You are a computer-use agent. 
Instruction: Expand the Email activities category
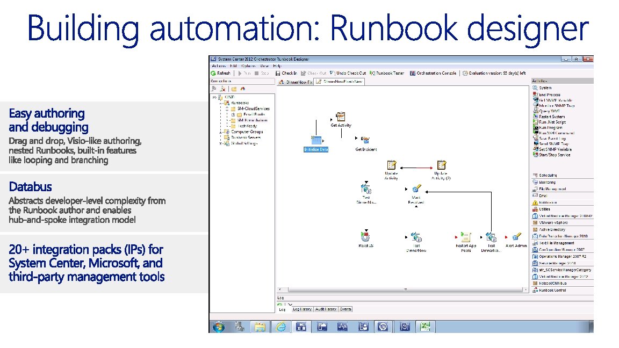563,195
